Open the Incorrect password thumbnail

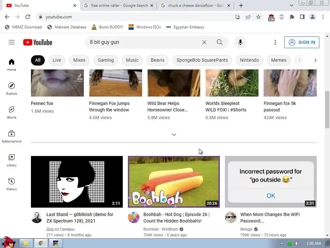coord(271,182)
